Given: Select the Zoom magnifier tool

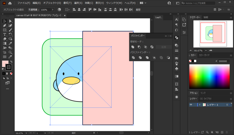Looking at the screenshot, I should coord(10,53).
